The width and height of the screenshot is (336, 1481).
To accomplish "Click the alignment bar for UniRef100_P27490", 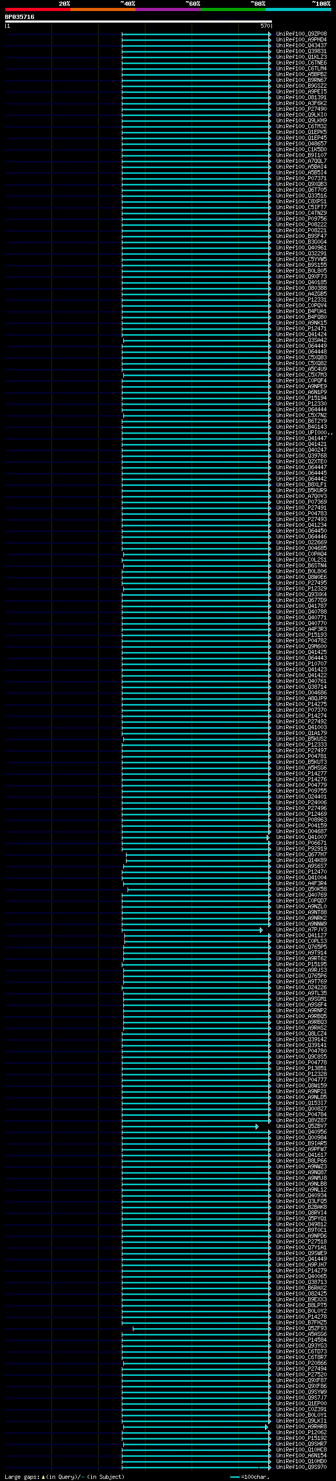I will tap(196, 109).
